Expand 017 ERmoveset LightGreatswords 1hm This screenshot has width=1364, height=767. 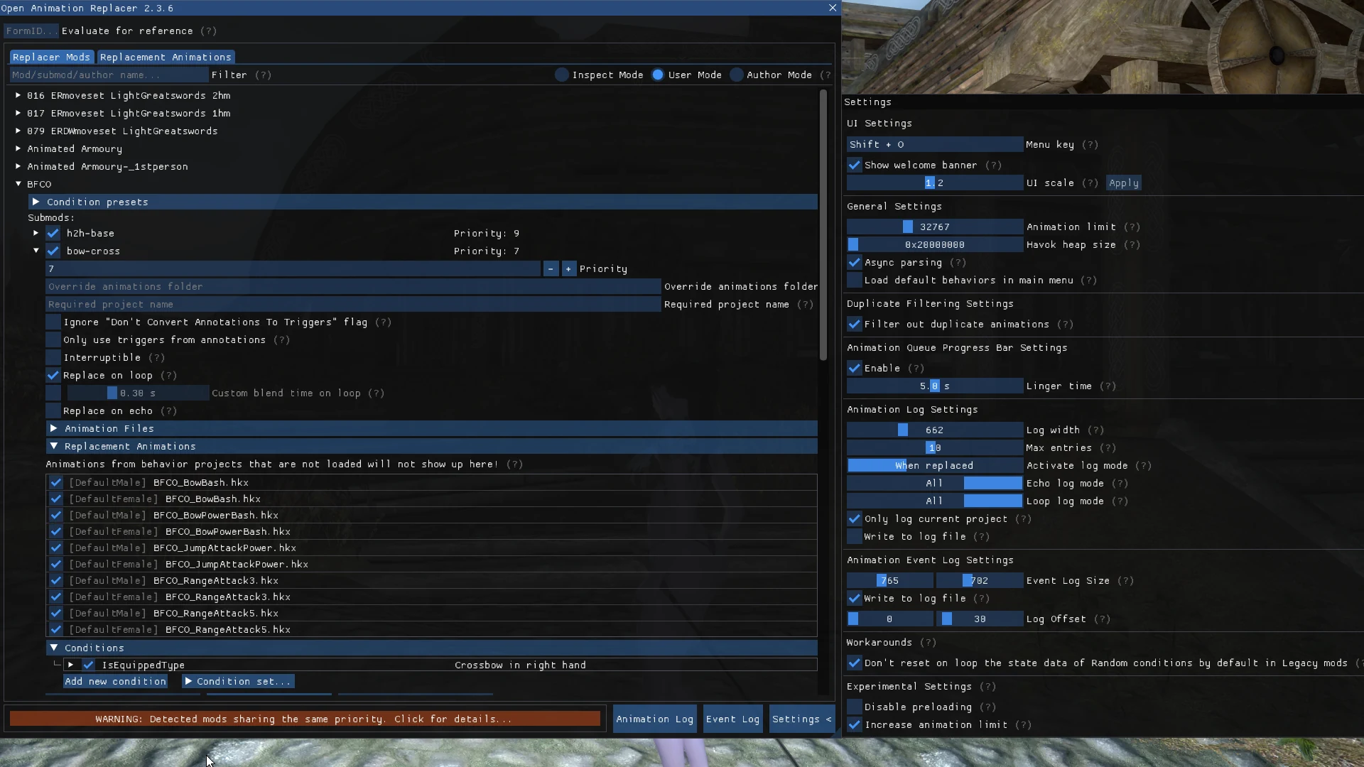[18, 113]
